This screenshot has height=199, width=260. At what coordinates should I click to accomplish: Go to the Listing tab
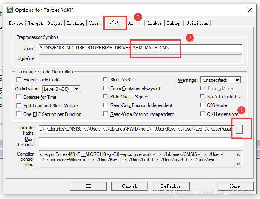[76, 23]
